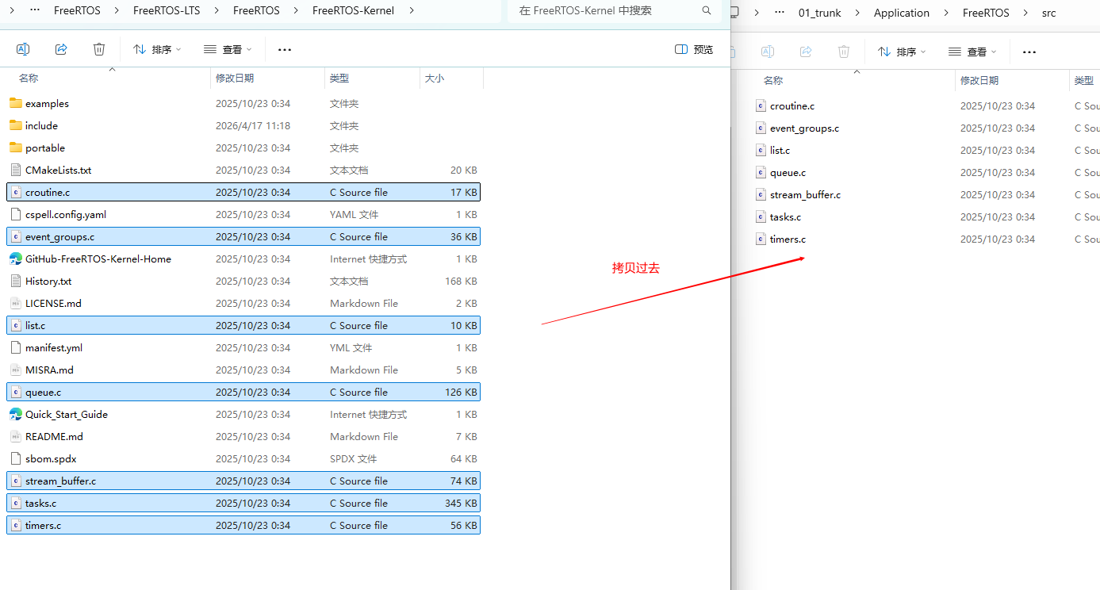The height and width of the screenshot is (590, 1100).
Task: Select the portable folder icon
Action: (x=16, y=147)
